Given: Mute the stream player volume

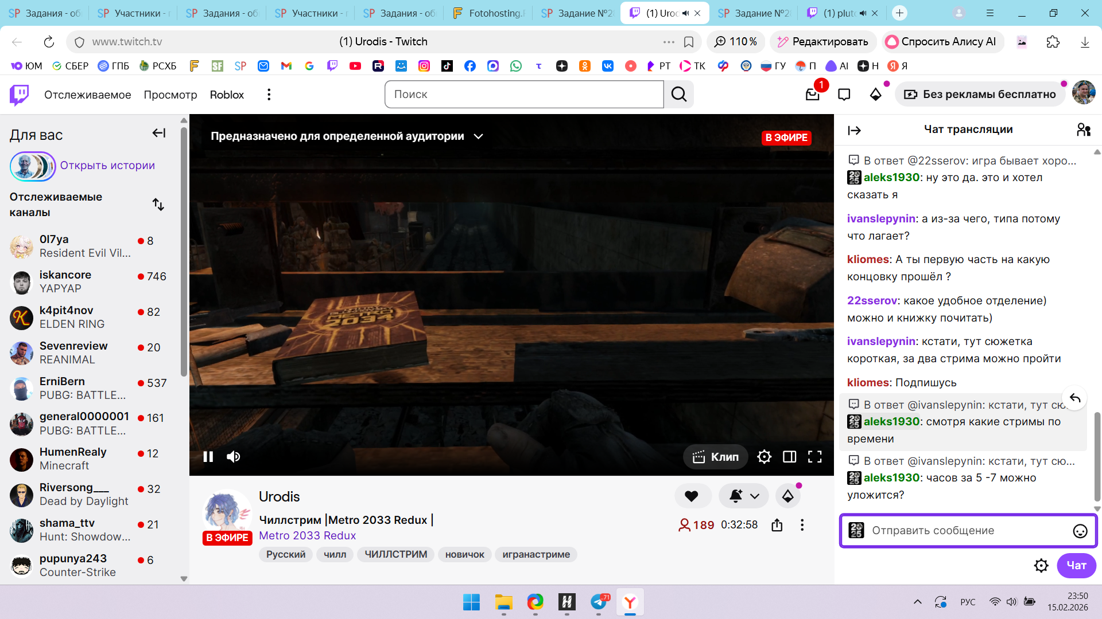Looking at the screenshot, I should (233, 457).
